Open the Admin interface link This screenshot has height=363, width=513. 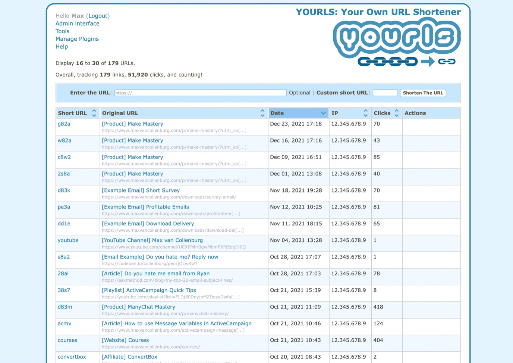[78, 24]
